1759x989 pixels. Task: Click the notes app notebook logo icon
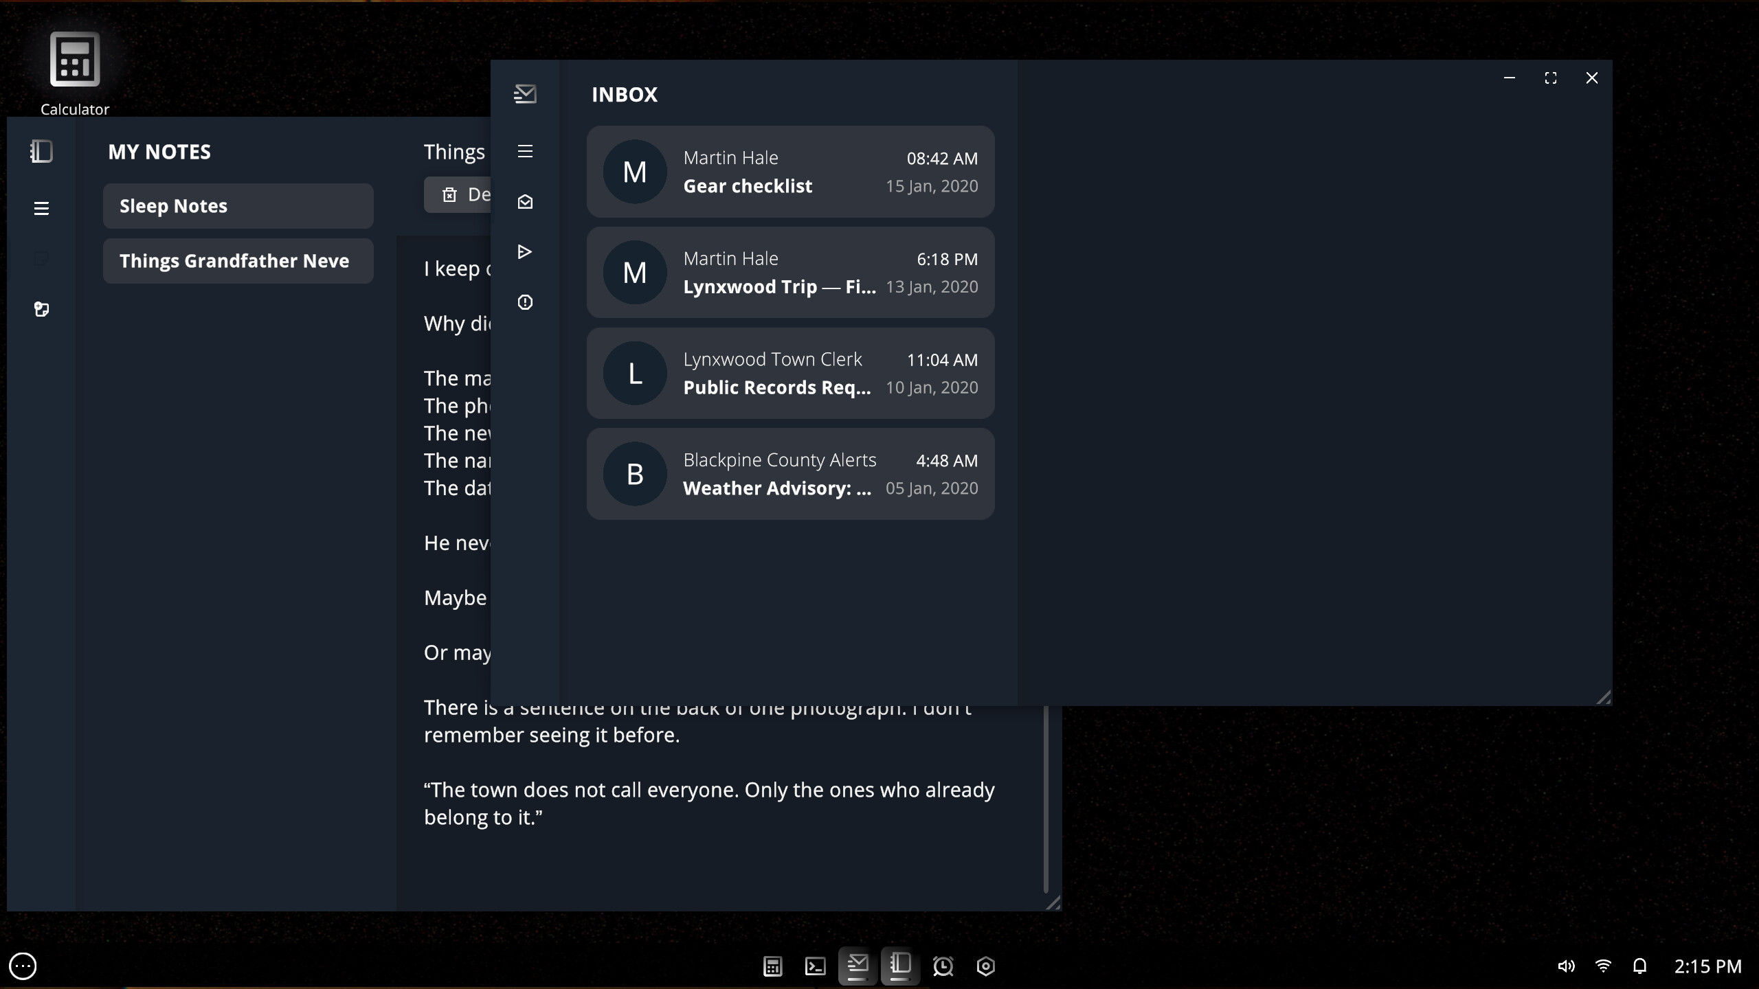click(x=42, y=151)
